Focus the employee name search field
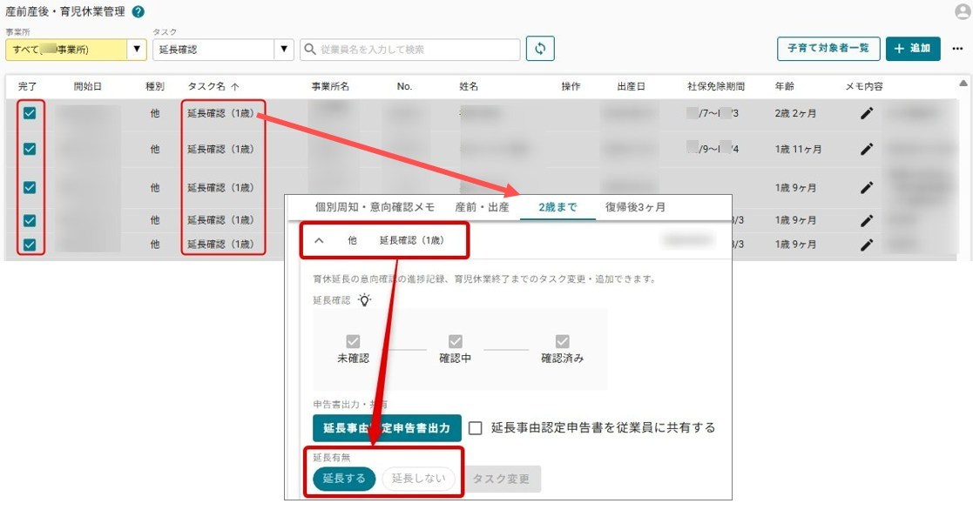Image resolution: width=973 pixels, height=510 pixels. [x=410, y=50]
